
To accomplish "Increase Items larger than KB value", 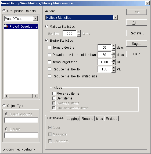I will (114, 60).
